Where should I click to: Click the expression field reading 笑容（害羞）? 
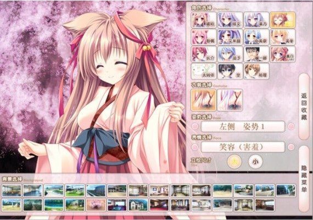243,147
